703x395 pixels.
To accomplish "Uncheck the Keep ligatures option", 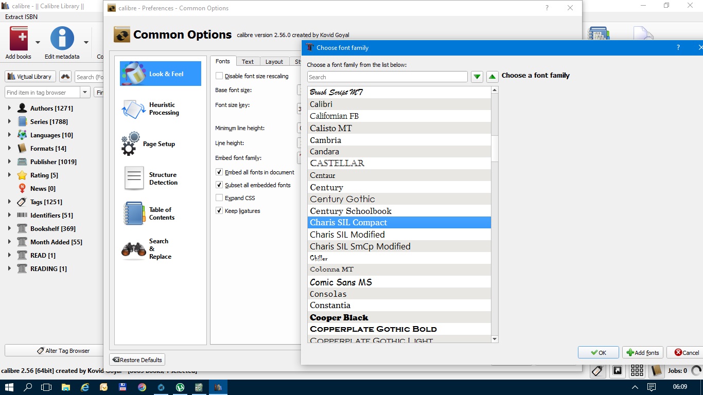I will tap(219, 211).
